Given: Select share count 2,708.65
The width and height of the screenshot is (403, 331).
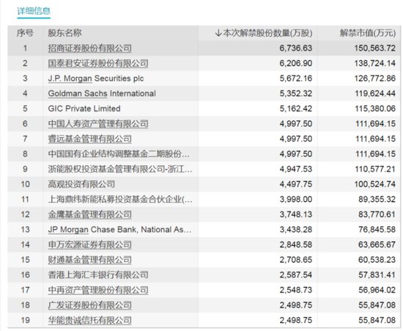Looking at the screenshot, I should click(296, 260).
